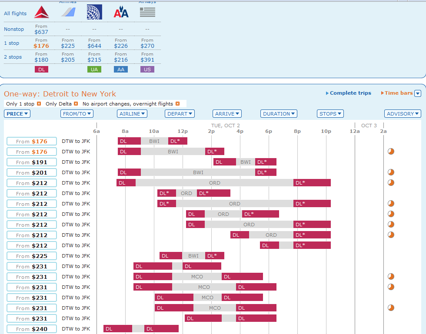
Task: Select the Delta airline logo
Action: (41, 12)
